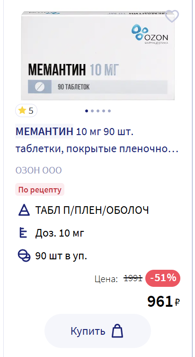The height and width of the screenshot is (357, 195).
Task: Click the star rating badge showing 5
Action: point(26,110)
